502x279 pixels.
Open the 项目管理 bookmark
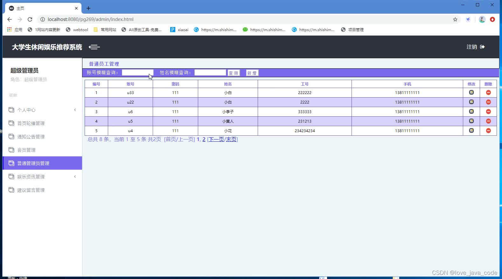coord(352,30)
